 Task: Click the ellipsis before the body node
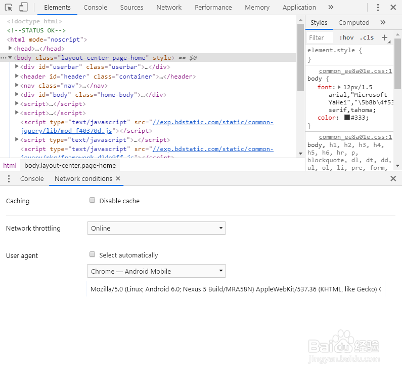[x=4, y=58]
